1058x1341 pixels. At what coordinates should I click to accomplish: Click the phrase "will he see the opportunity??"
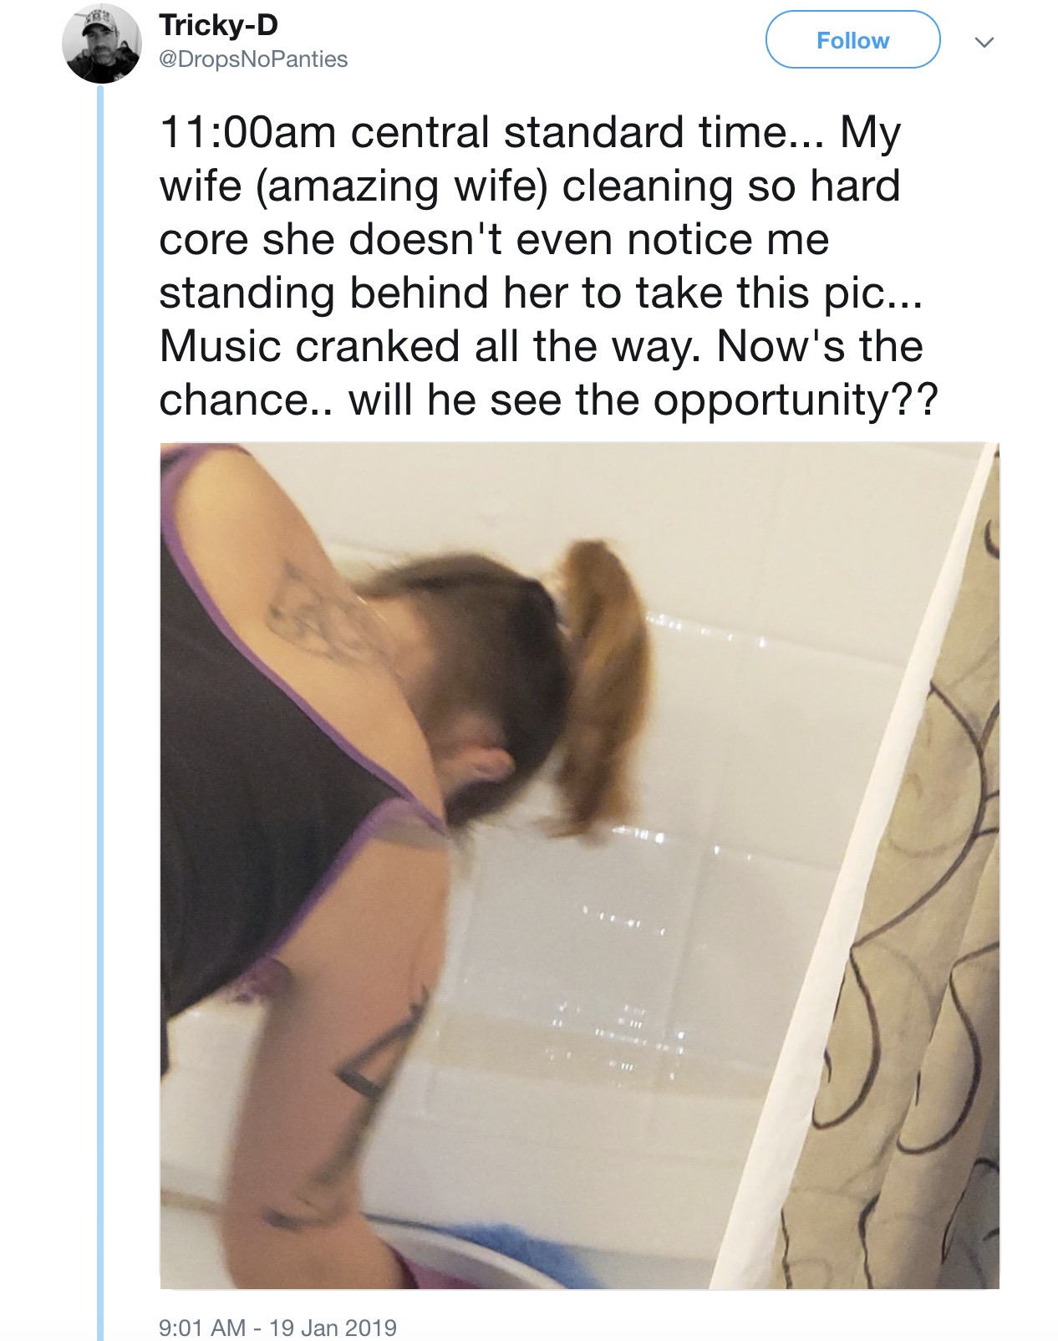[x=643, y=400]
